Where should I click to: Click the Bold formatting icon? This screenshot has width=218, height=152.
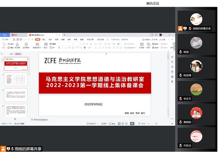(x=59, y=48)
